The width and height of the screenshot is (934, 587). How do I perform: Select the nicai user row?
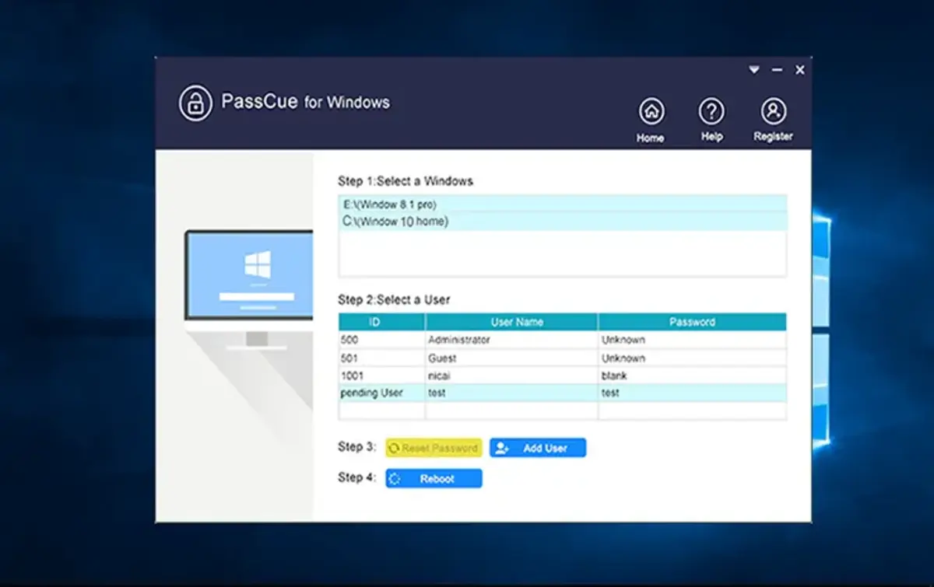562,376
